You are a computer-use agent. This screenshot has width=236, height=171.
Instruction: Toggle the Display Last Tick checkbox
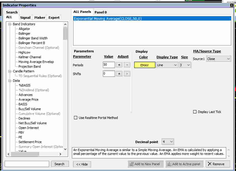click(195, 112)
